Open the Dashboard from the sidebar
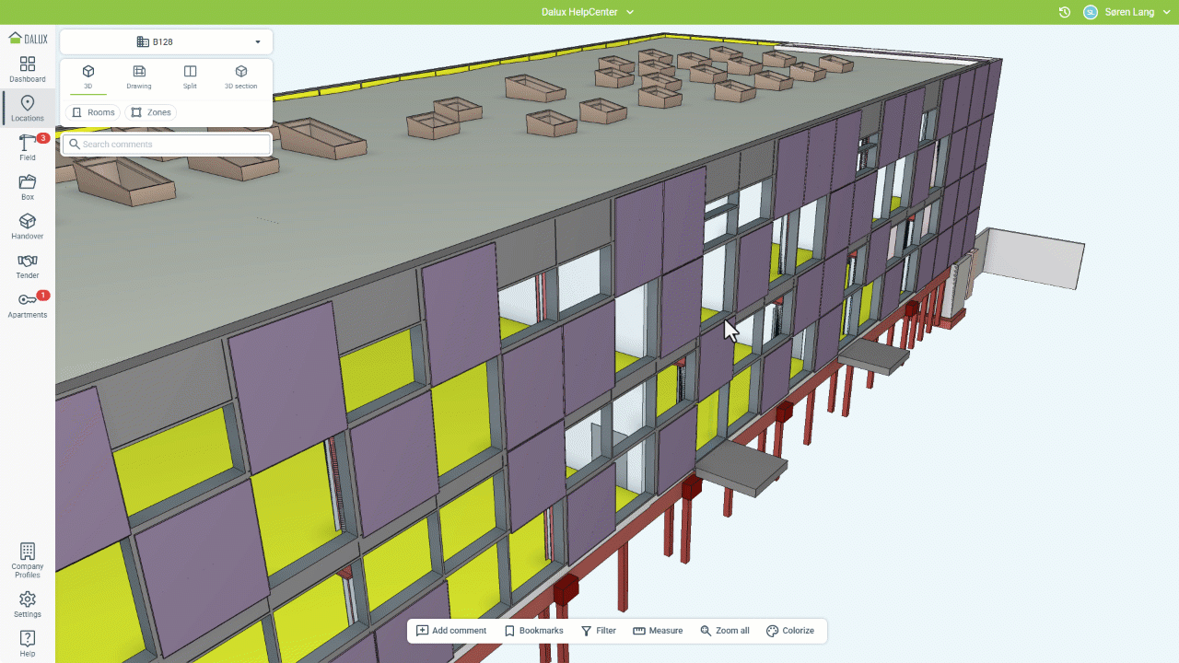The width and height of the screenshot is (1179, 663). [x=28, y=69]
